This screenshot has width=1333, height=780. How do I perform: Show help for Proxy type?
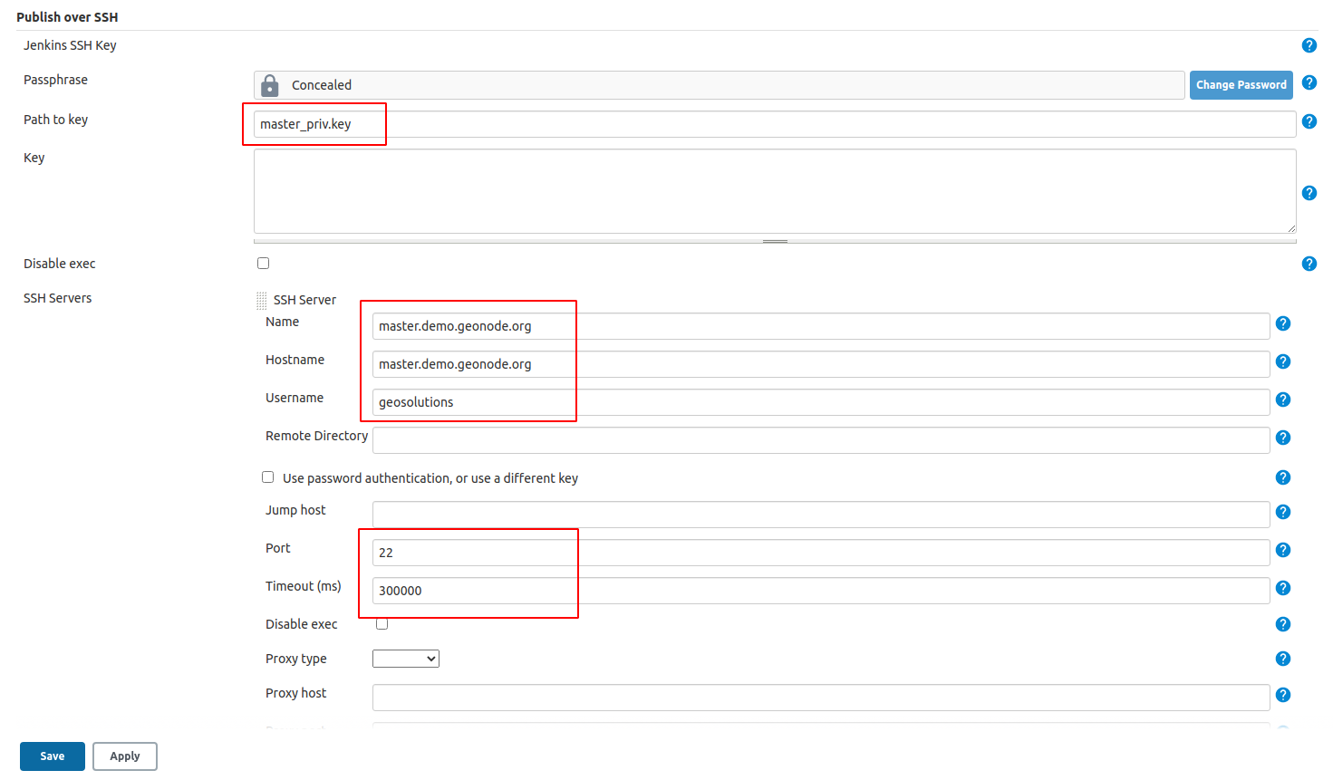click(1282, 659)
